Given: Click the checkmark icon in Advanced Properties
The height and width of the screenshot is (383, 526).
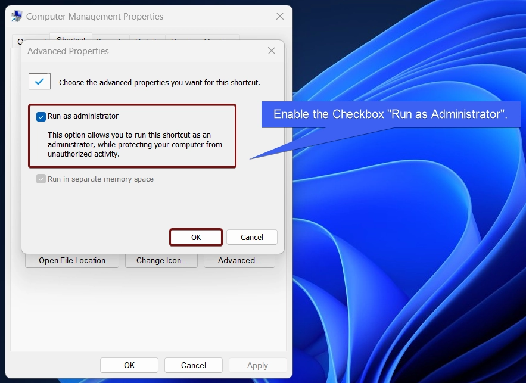Looking at the screenshot, I should tap(39, 81).
